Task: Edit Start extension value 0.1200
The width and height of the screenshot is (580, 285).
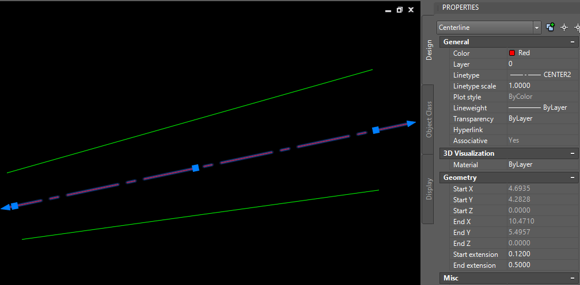Action: pos(543,255)
